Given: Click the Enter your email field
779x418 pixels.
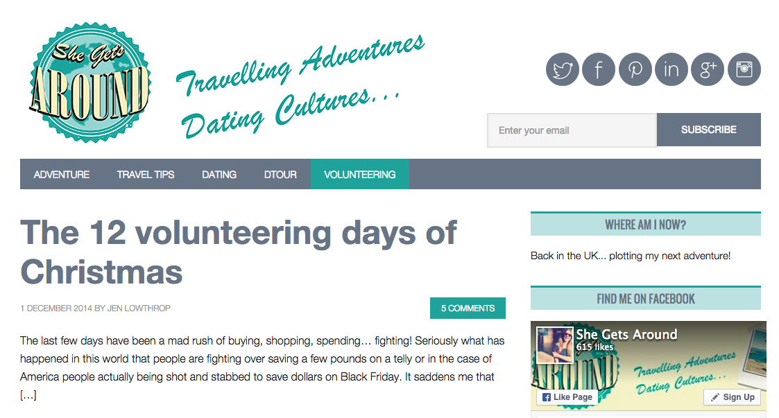Looking at the screenshot, I should pyautogui.click(x=572, y=130).
